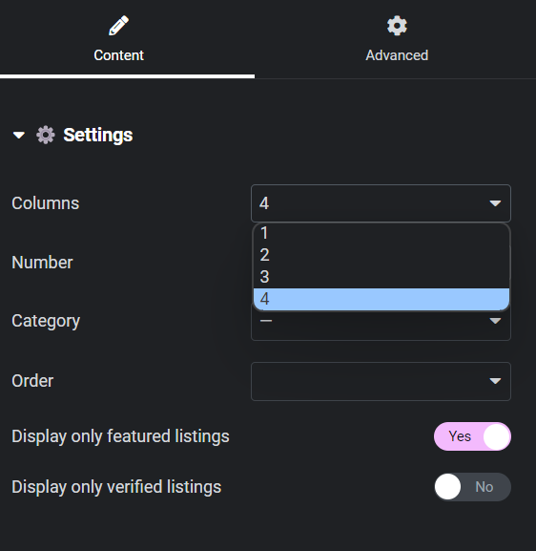Click the Settings section title
The height and width of the screenshot is (551, 536).
point(98,135)
